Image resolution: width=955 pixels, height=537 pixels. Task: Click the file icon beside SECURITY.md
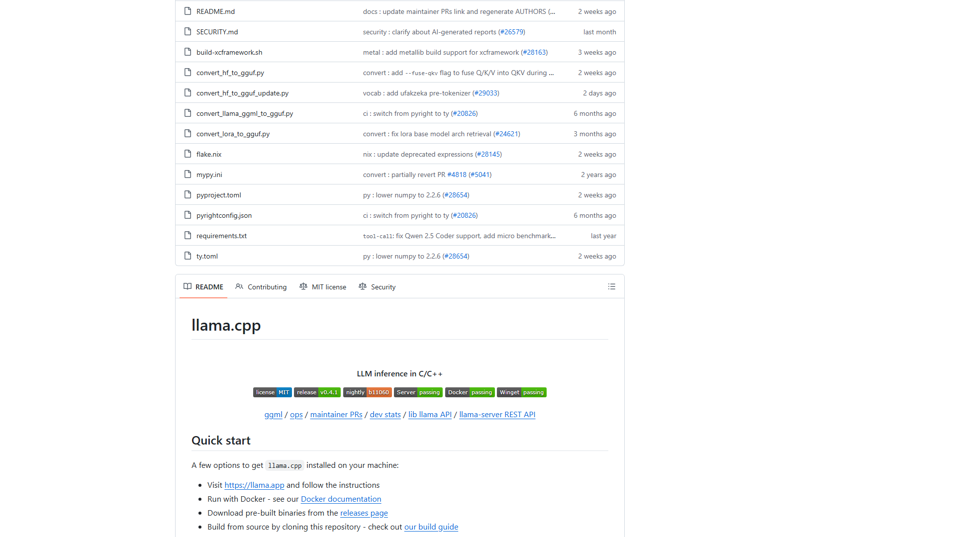(188, 31)
